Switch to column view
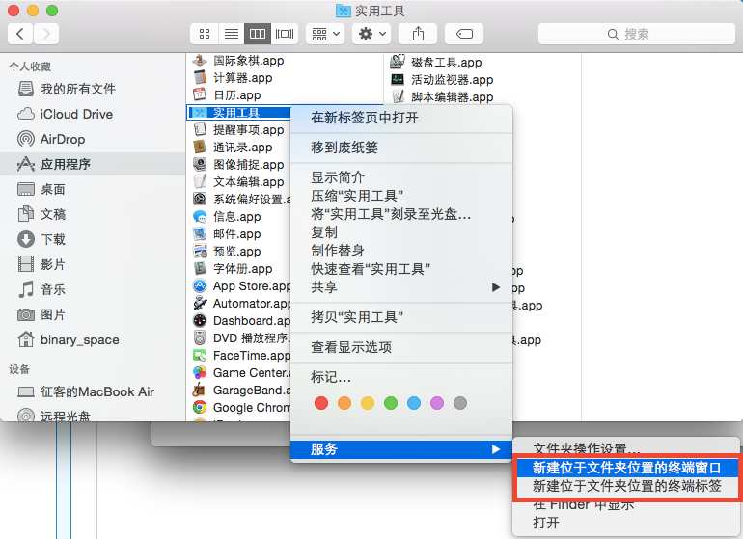 [258, 34]
